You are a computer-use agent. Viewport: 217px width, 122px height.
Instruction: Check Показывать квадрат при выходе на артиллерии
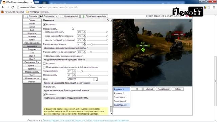coord(44,67)
